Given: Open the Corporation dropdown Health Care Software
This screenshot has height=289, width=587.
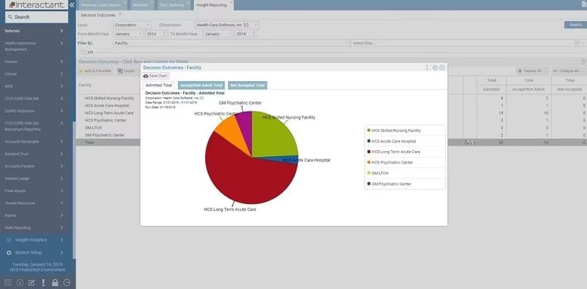Looking at the screenshot, I should (227, 25).
